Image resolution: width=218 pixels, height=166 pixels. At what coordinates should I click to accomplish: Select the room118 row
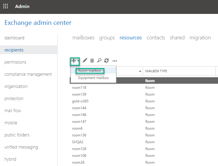144,88
